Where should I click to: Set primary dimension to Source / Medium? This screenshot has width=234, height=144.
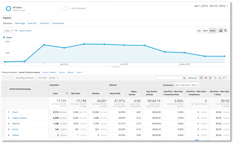[49, 72]
